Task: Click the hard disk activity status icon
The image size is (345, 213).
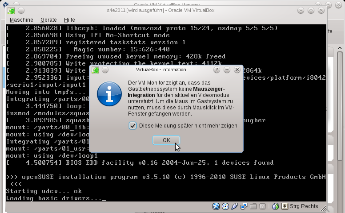Action: (x=216, y=206)
